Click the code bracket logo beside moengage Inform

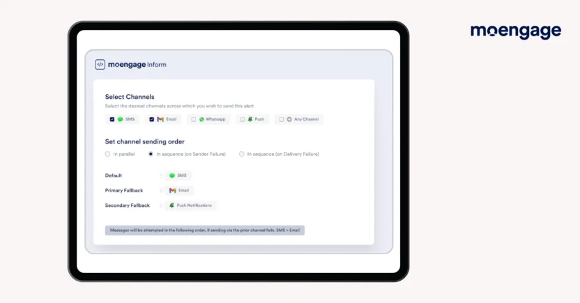100,64
